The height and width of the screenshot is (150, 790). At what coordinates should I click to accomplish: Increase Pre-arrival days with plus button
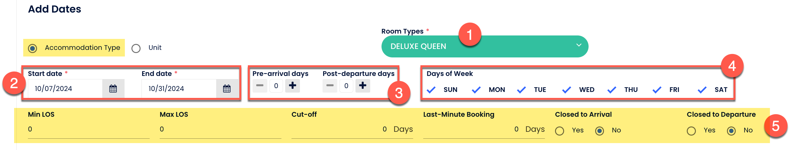[292, 86]
